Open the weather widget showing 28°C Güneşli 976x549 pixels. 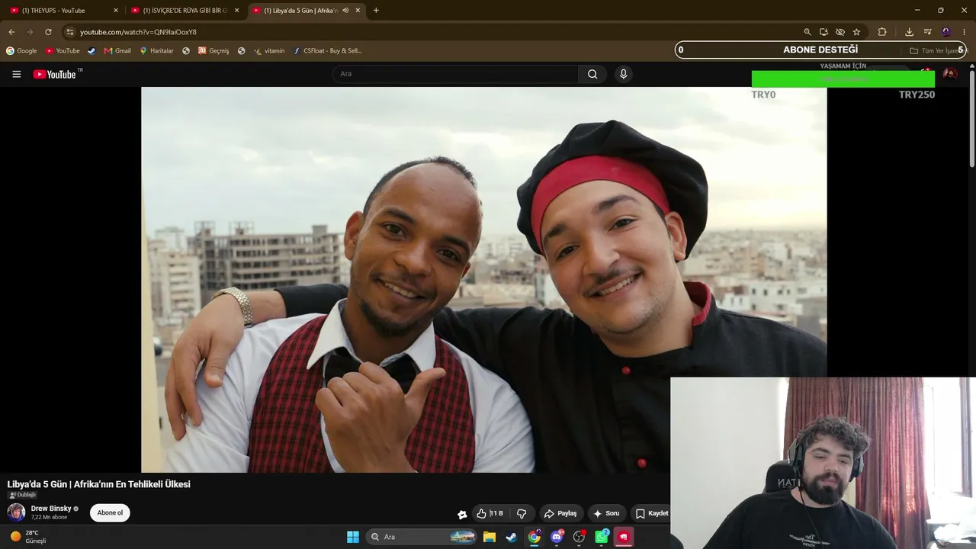click(28, 537)
